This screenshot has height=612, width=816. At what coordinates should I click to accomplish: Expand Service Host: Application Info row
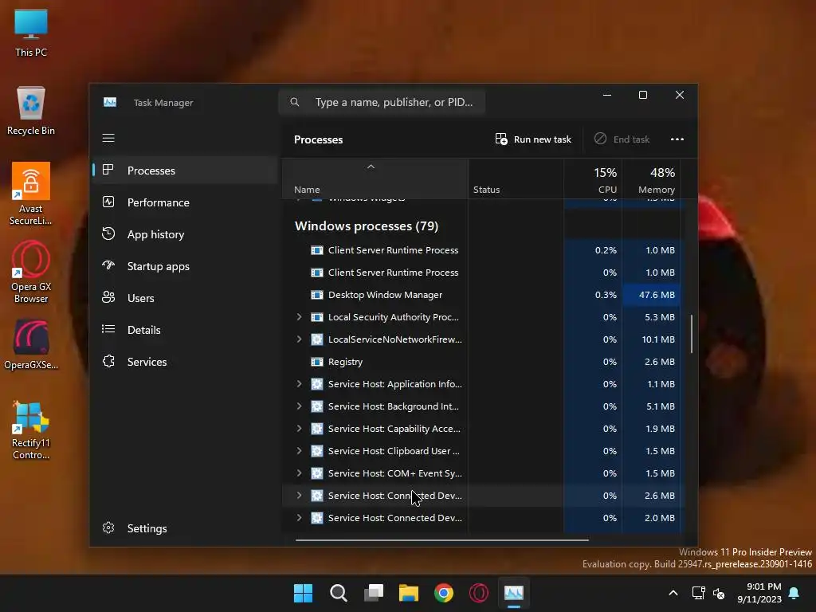coord(300,384)
